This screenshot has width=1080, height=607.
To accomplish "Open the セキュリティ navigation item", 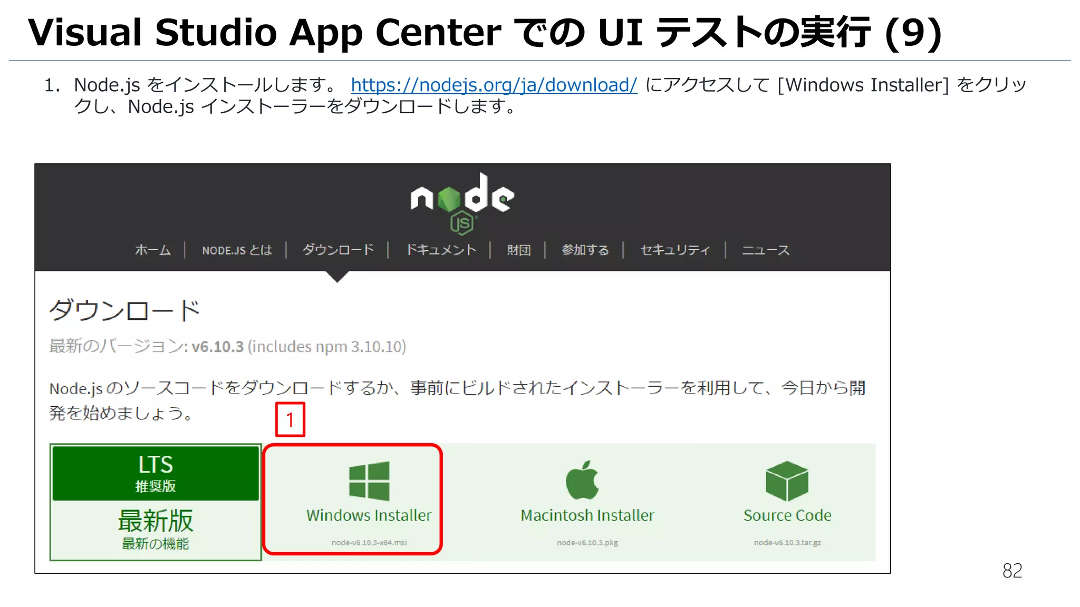I will click(x=675, y=250).
